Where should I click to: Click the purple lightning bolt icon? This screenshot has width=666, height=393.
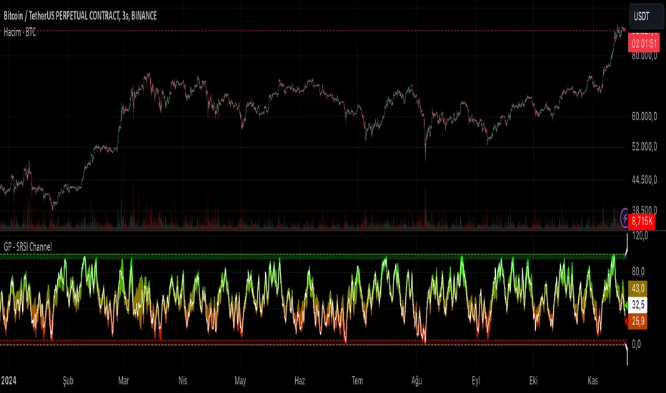coord(625,219)
